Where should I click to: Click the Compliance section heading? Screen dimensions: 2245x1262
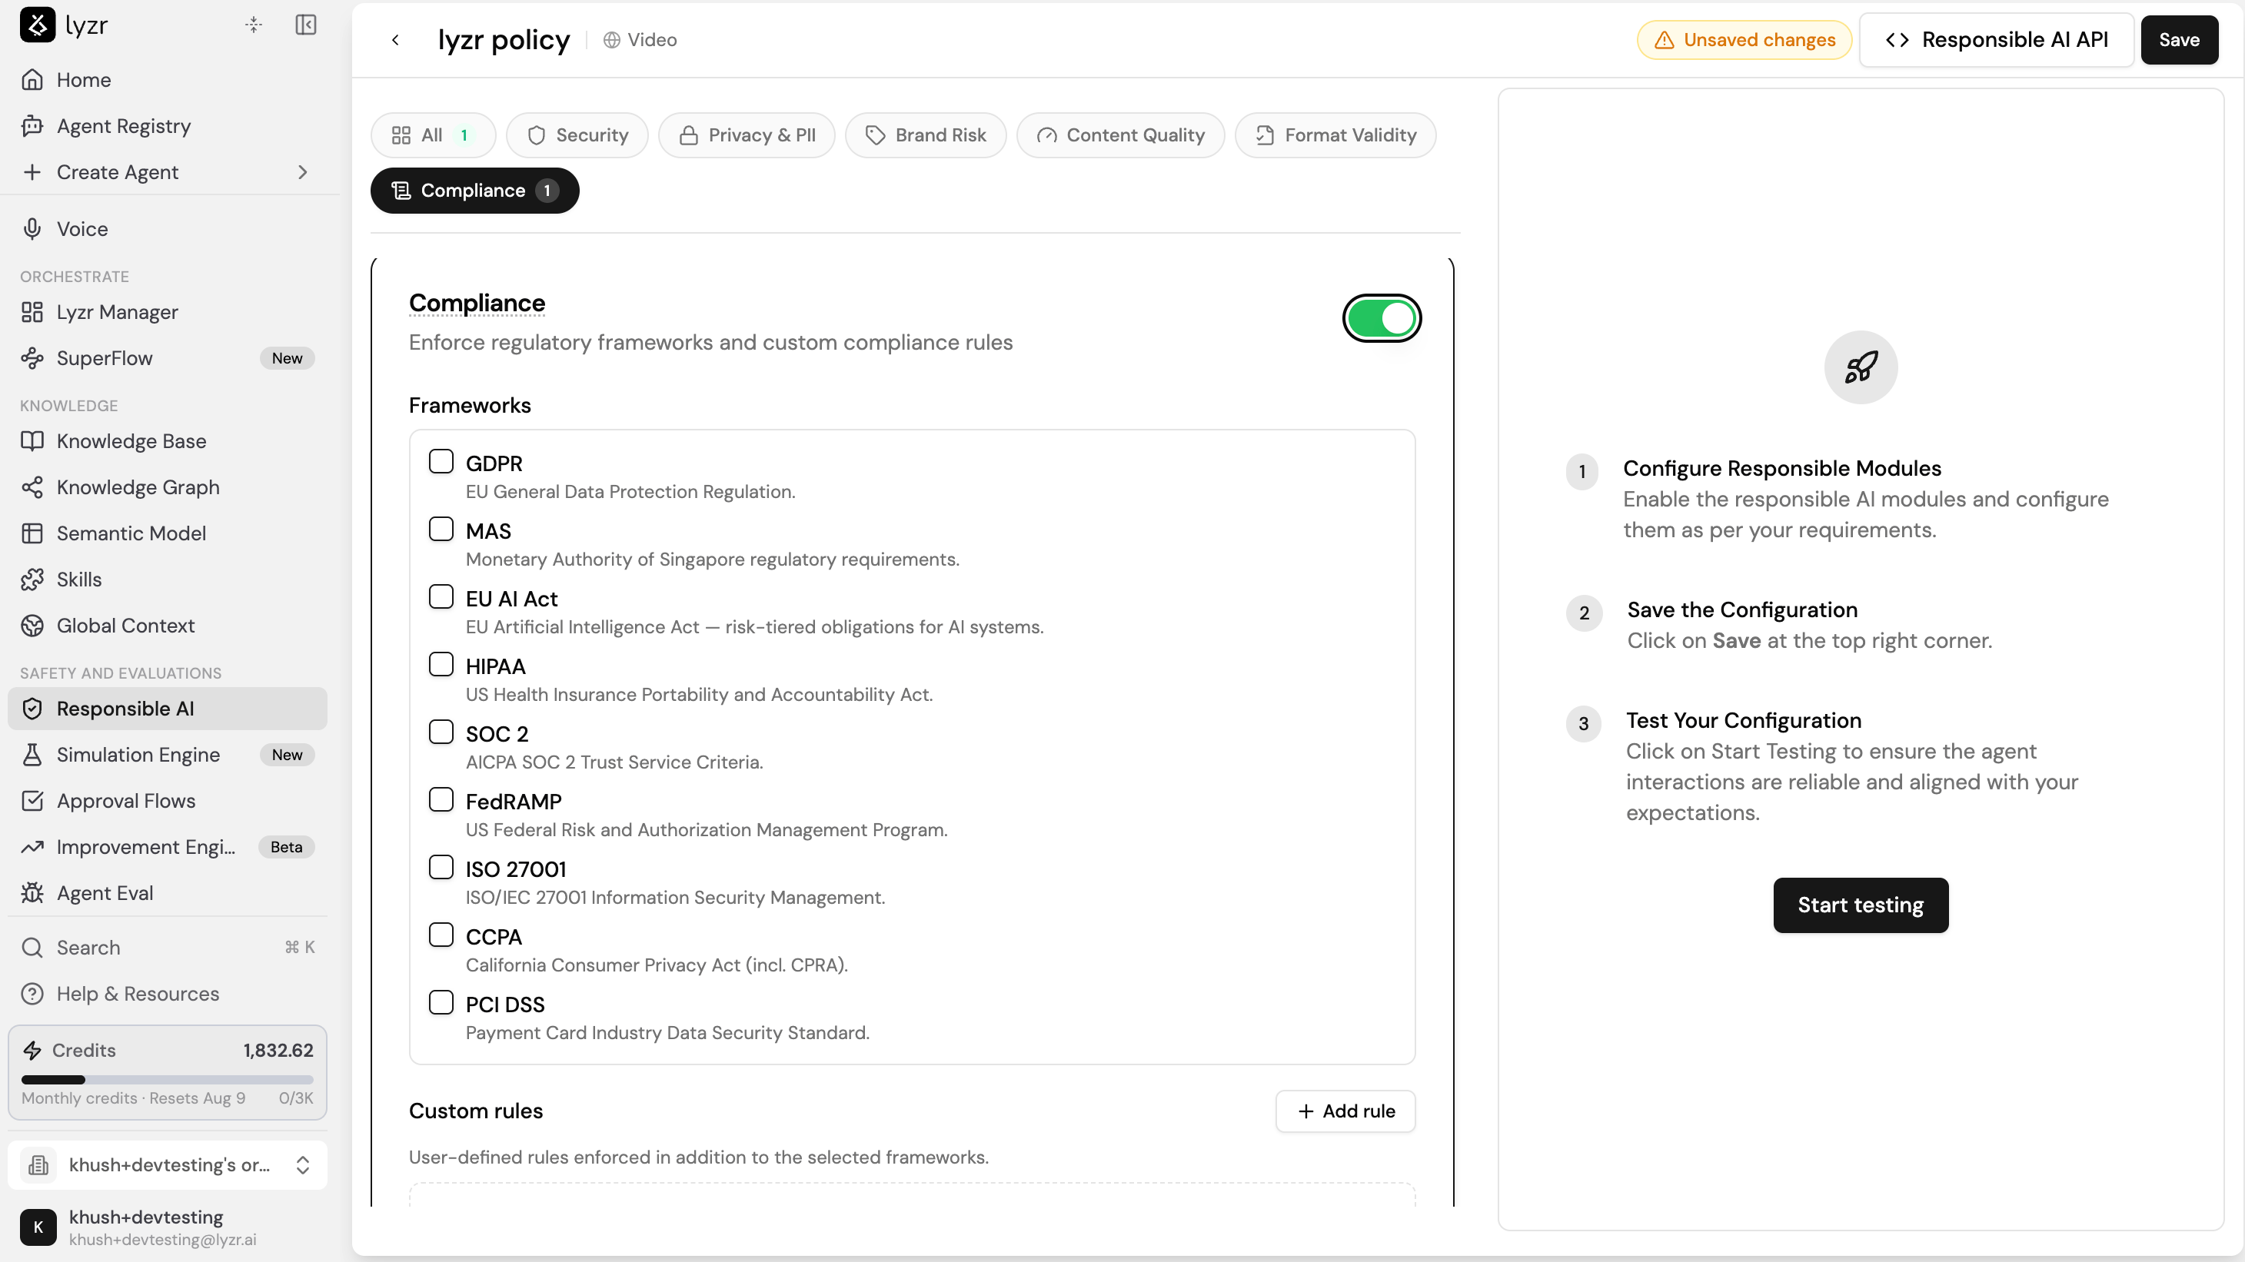[477, 303]
